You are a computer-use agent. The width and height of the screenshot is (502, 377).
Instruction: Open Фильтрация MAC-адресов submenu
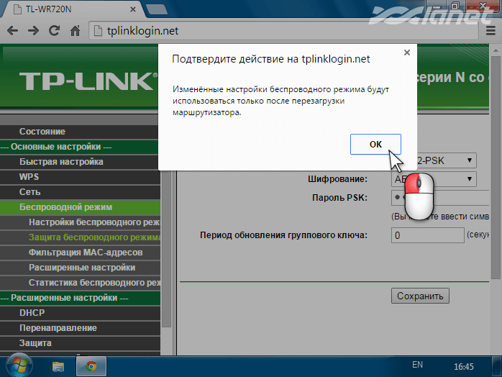[x=79, y=253]
